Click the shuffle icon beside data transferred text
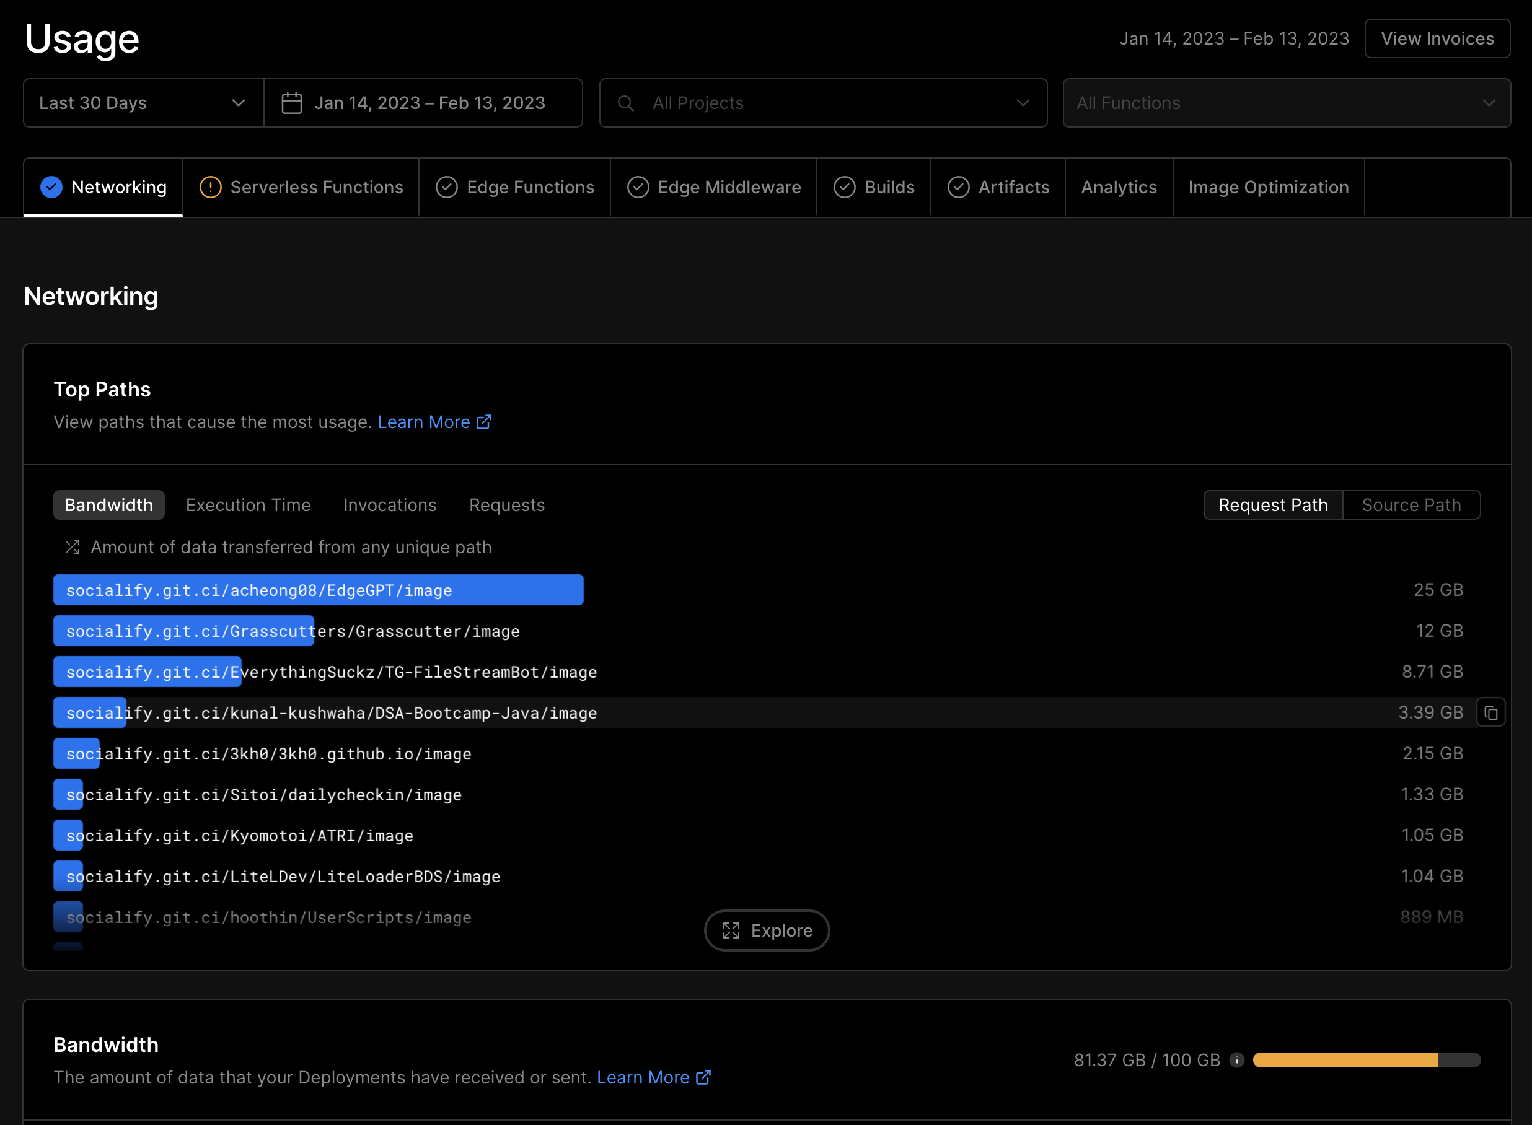 (x=73, y=547)
